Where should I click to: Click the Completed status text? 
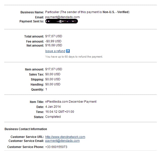point(53,117)
